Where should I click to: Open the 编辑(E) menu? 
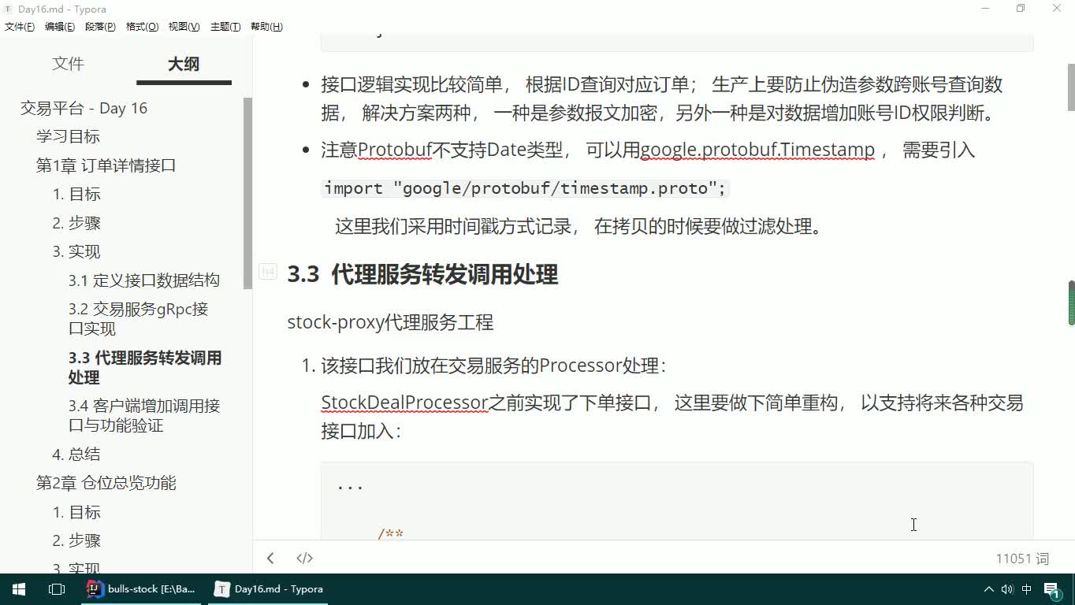click(x=60, y=27)
